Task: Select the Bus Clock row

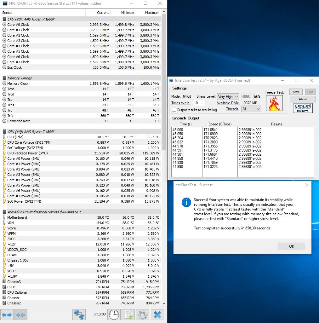Action: point(81,67)
